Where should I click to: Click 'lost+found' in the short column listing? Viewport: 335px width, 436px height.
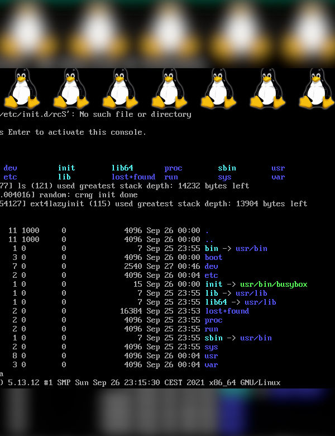coord(133,177)
